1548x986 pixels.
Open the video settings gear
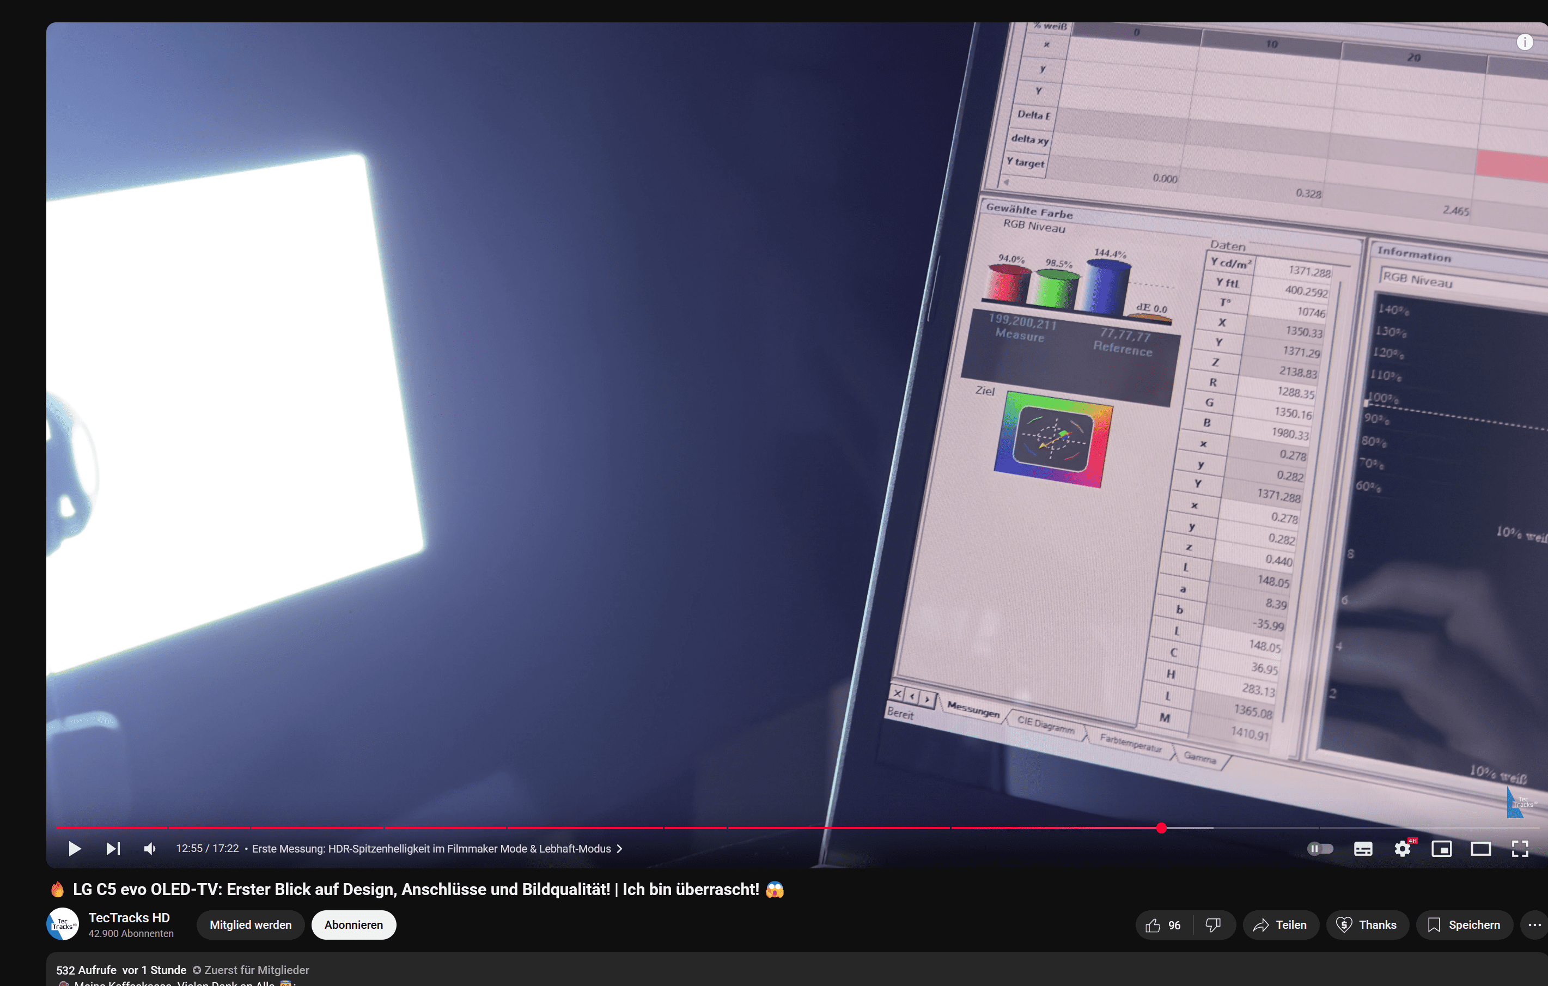(x=1402, y=848)
